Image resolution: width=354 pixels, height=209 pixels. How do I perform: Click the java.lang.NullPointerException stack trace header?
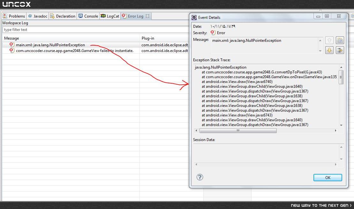(221, 67)
